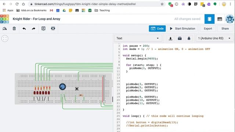Click code line 'for (start; stop; ) {'
Viewport: 235px width, 132px height.
click(x=144, y=65)
